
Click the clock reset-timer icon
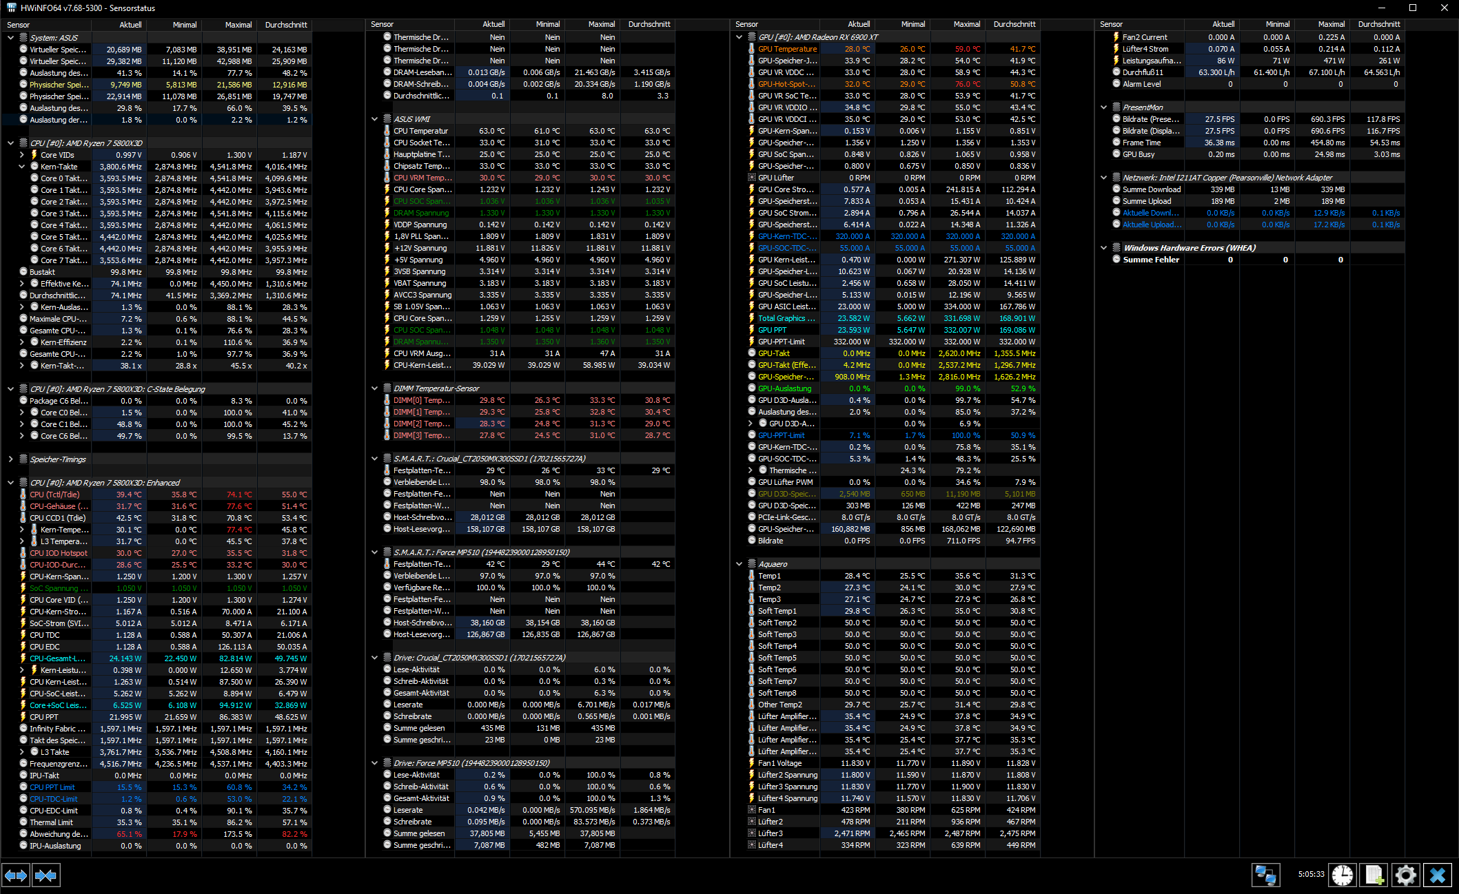(x=1343, y=875)
